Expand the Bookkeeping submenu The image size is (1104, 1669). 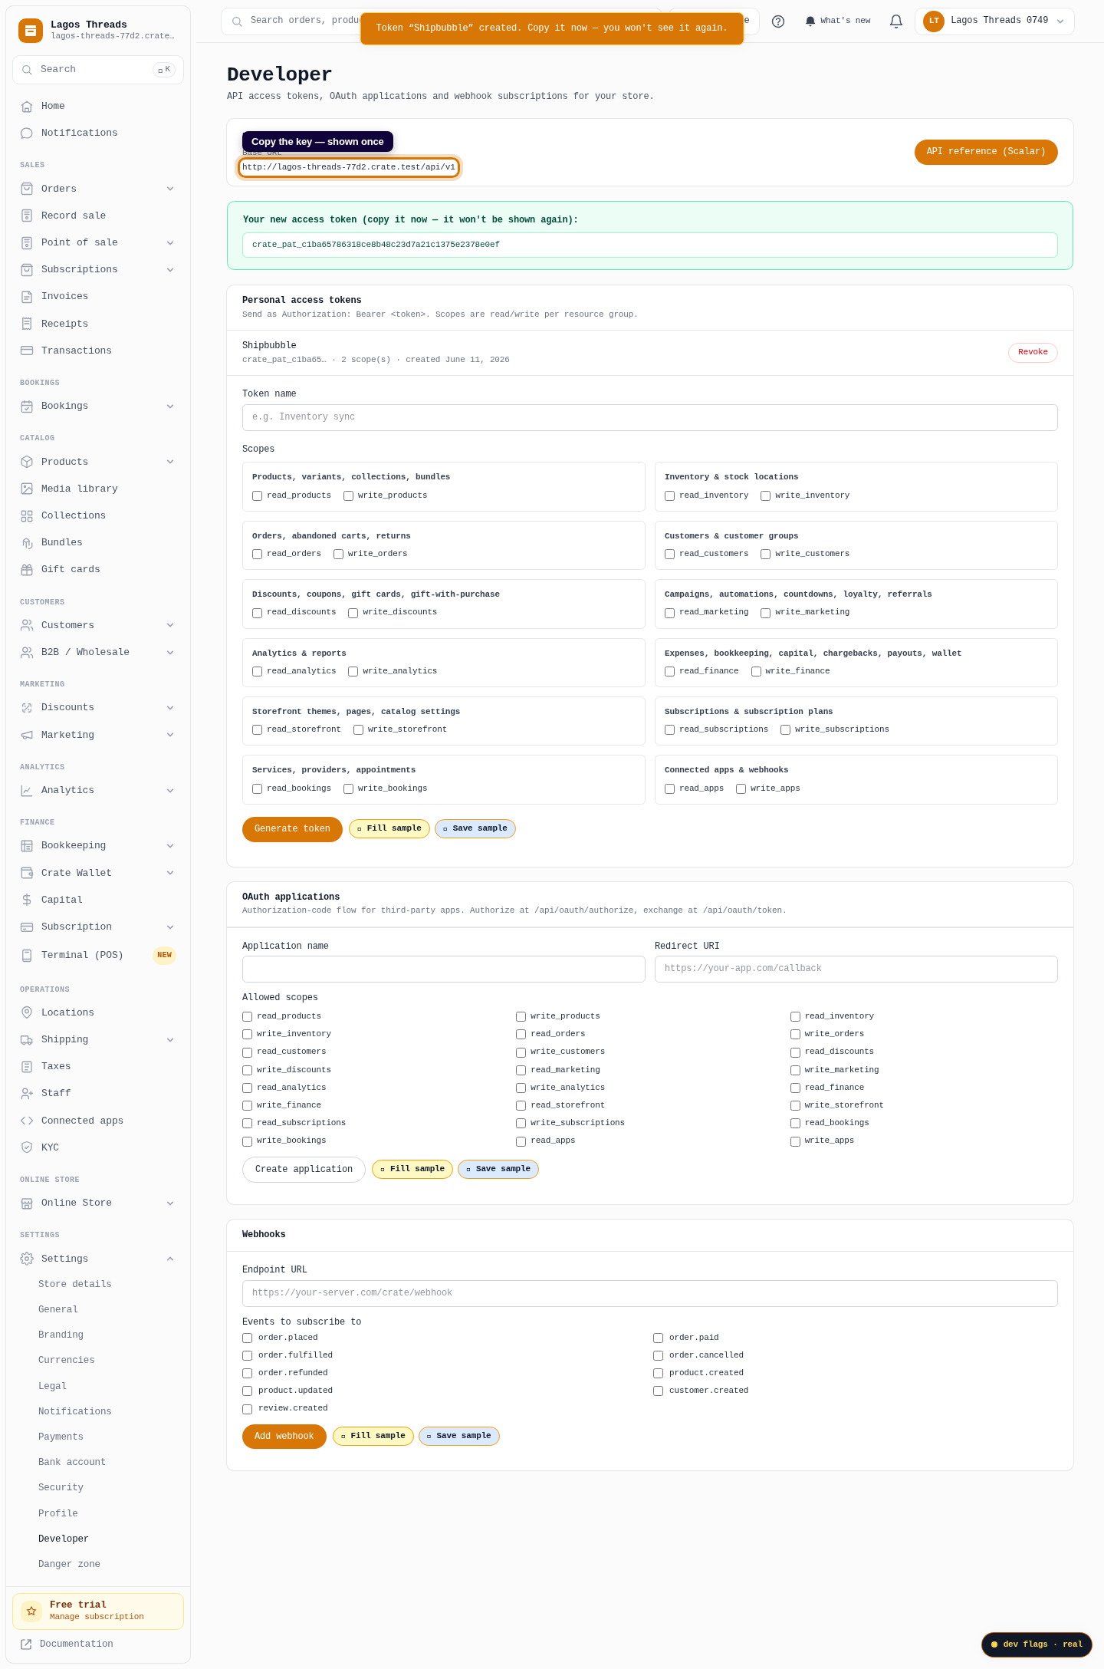170,846
